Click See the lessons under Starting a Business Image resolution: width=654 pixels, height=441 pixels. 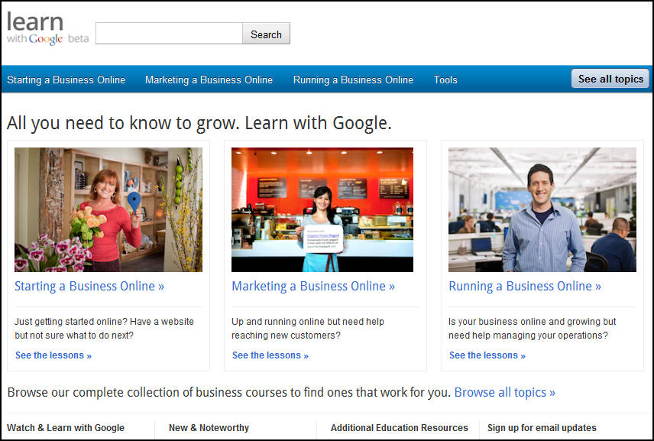(x=53, y=355)
